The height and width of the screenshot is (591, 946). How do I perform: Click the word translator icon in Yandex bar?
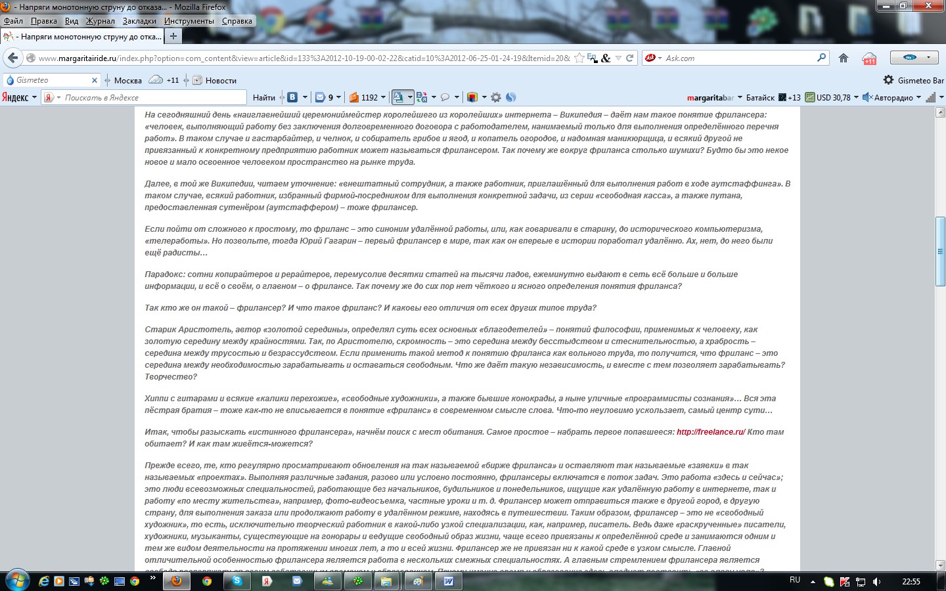pos(422,97)
